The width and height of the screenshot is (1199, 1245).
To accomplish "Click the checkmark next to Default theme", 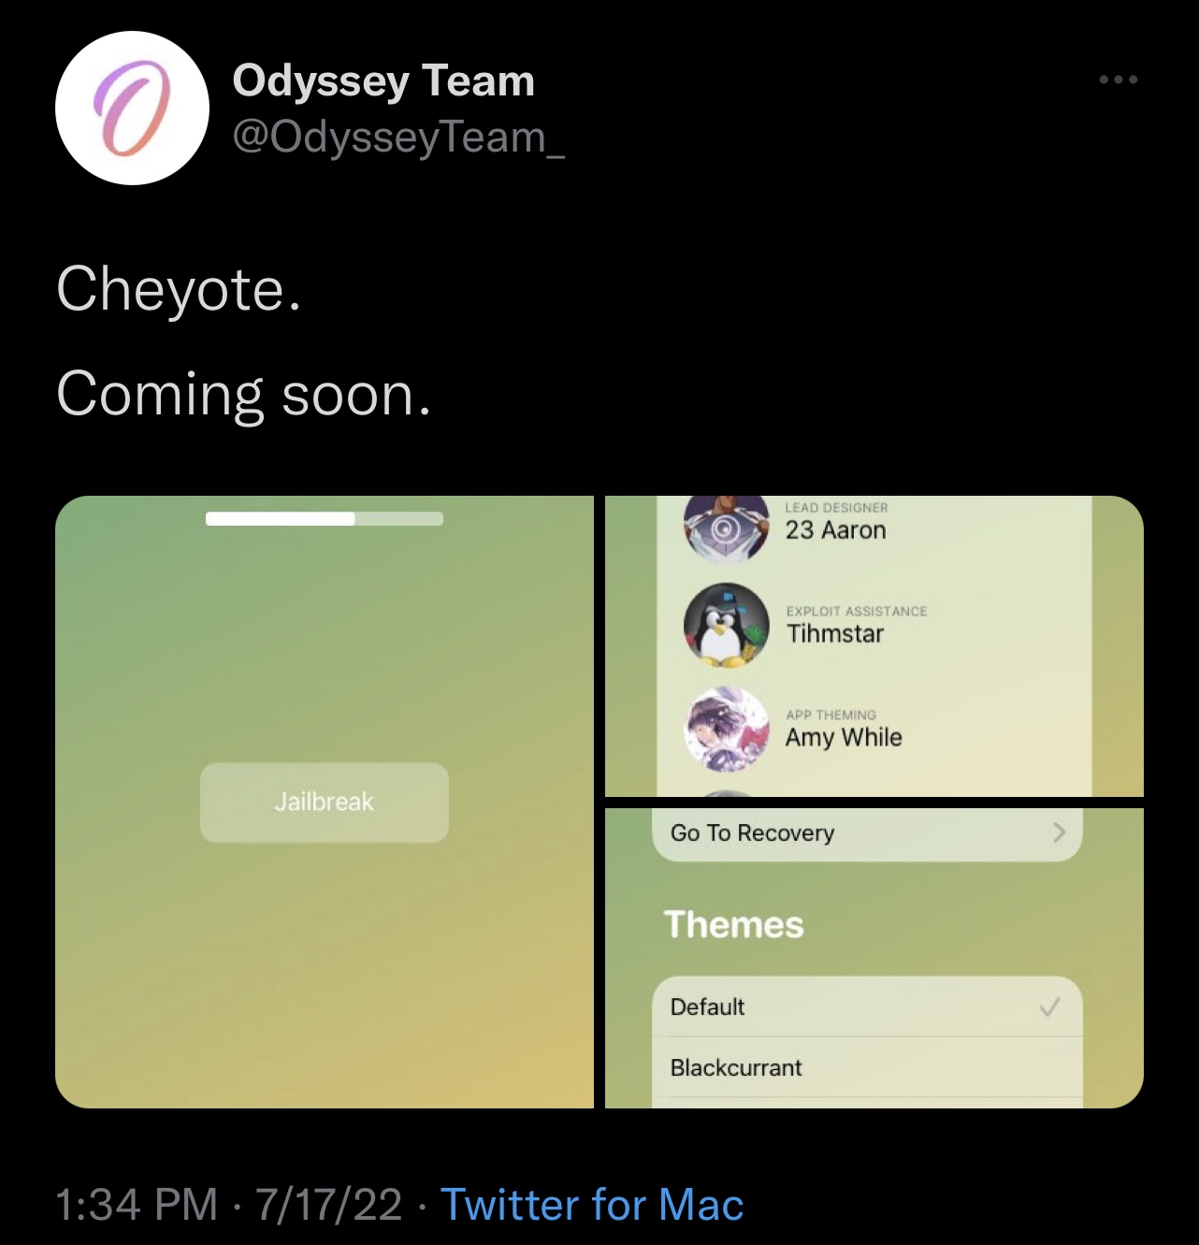I will tap(1049, 1007).
